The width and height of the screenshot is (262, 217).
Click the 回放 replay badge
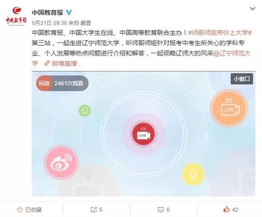44,83
